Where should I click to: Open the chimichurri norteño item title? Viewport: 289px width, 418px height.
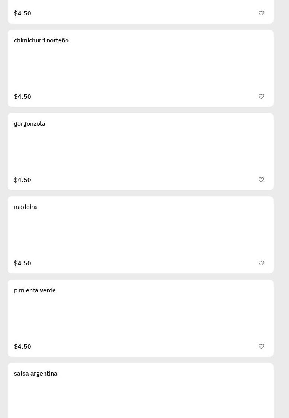tap(41, 40)
